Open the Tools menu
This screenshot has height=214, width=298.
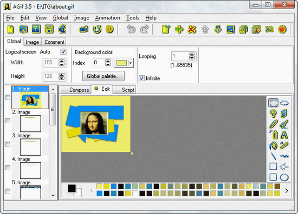click(x=133, y=18)
